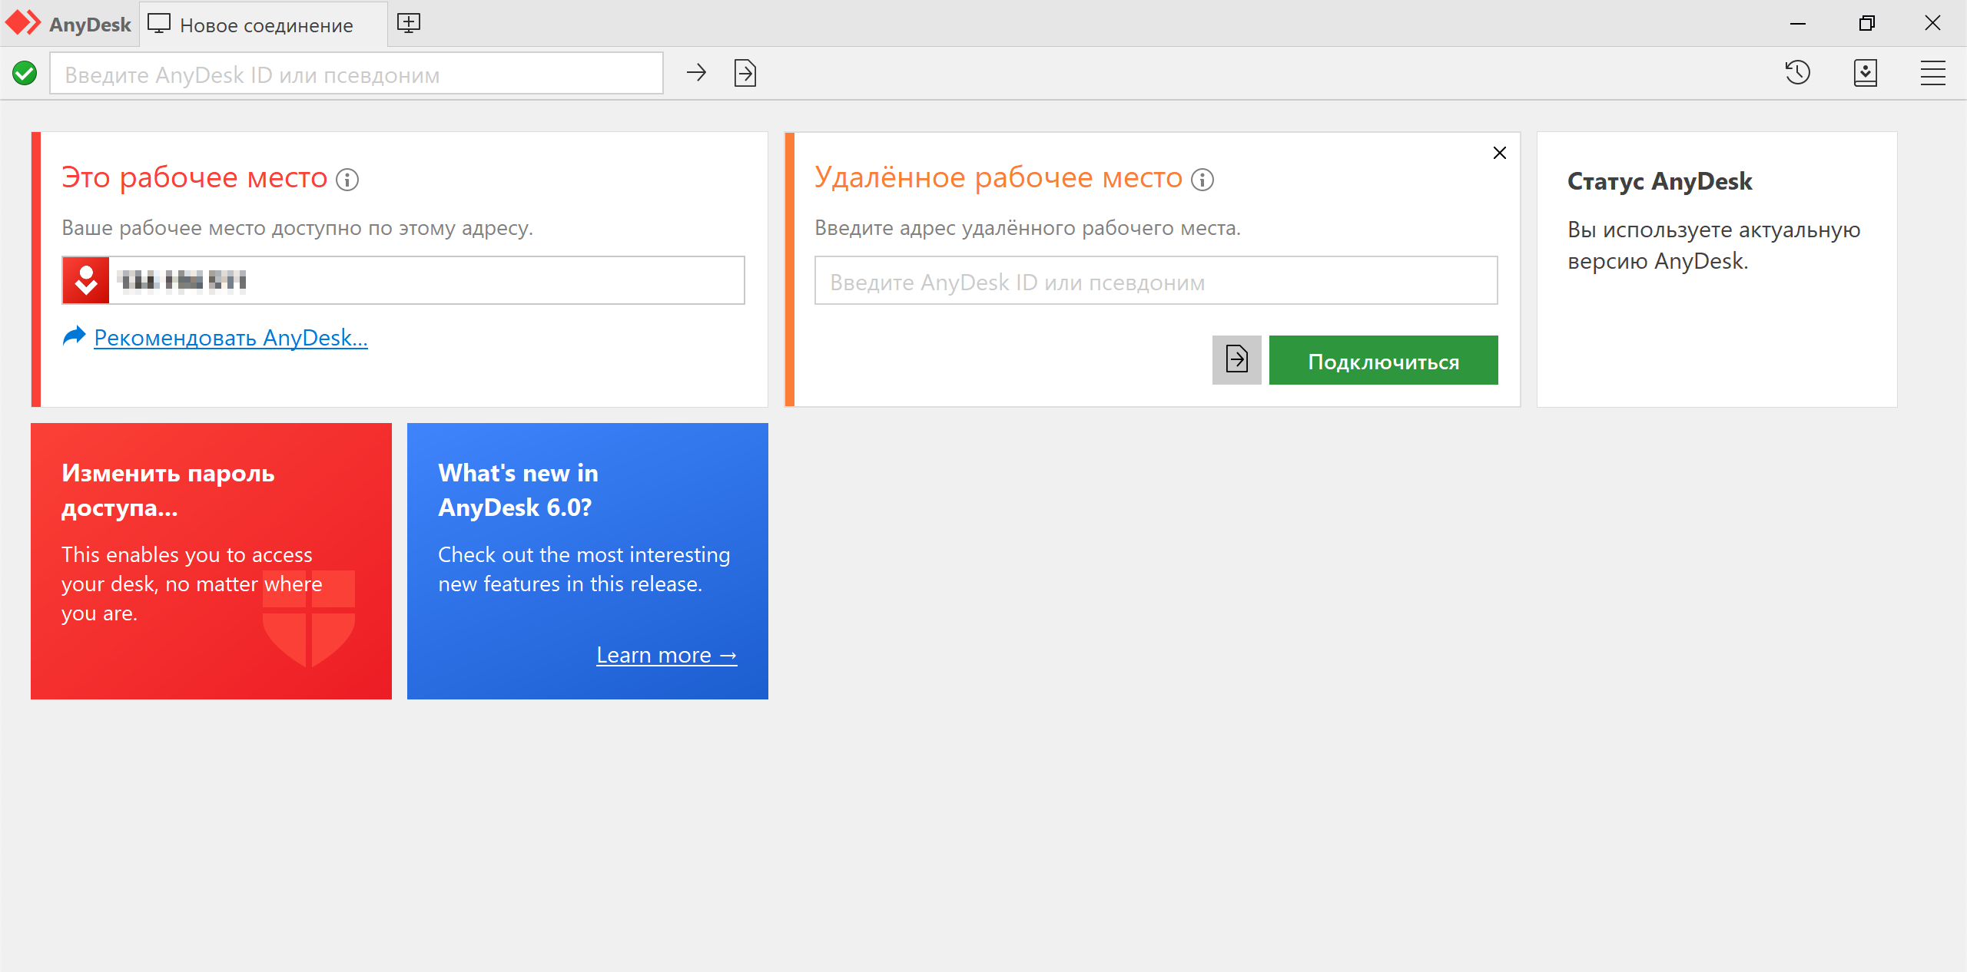Open a new session tab with the plus icon
The image size is (1967, 972).
(x=409, y=23)
